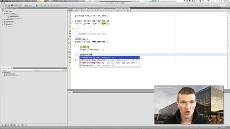The image size is (230, 129).
Task: Click the Run Project toolbar icon
Action: (49, 5)
